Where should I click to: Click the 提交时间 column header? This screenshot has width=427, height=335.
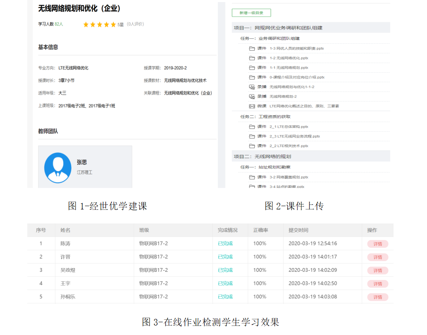[298, 230]
